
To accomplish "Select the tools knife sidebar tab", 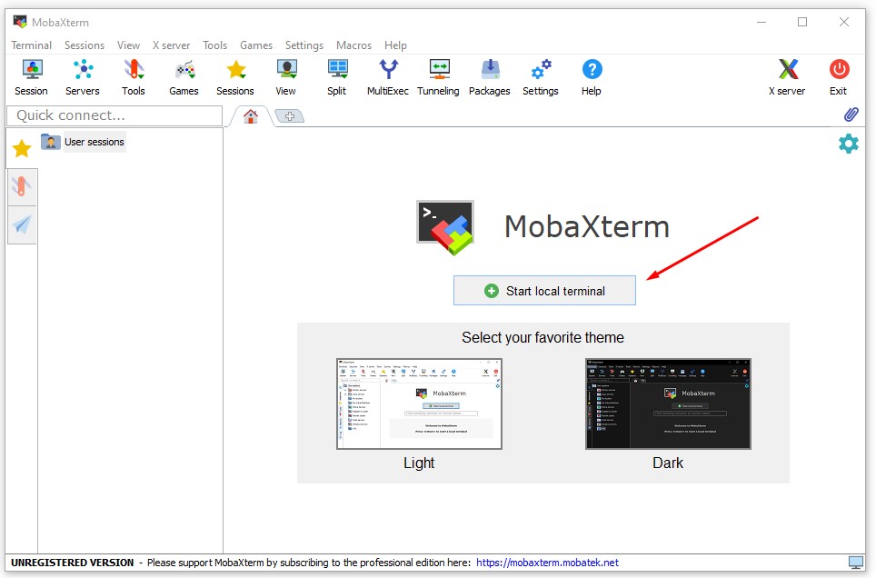I will click(22, 186).
